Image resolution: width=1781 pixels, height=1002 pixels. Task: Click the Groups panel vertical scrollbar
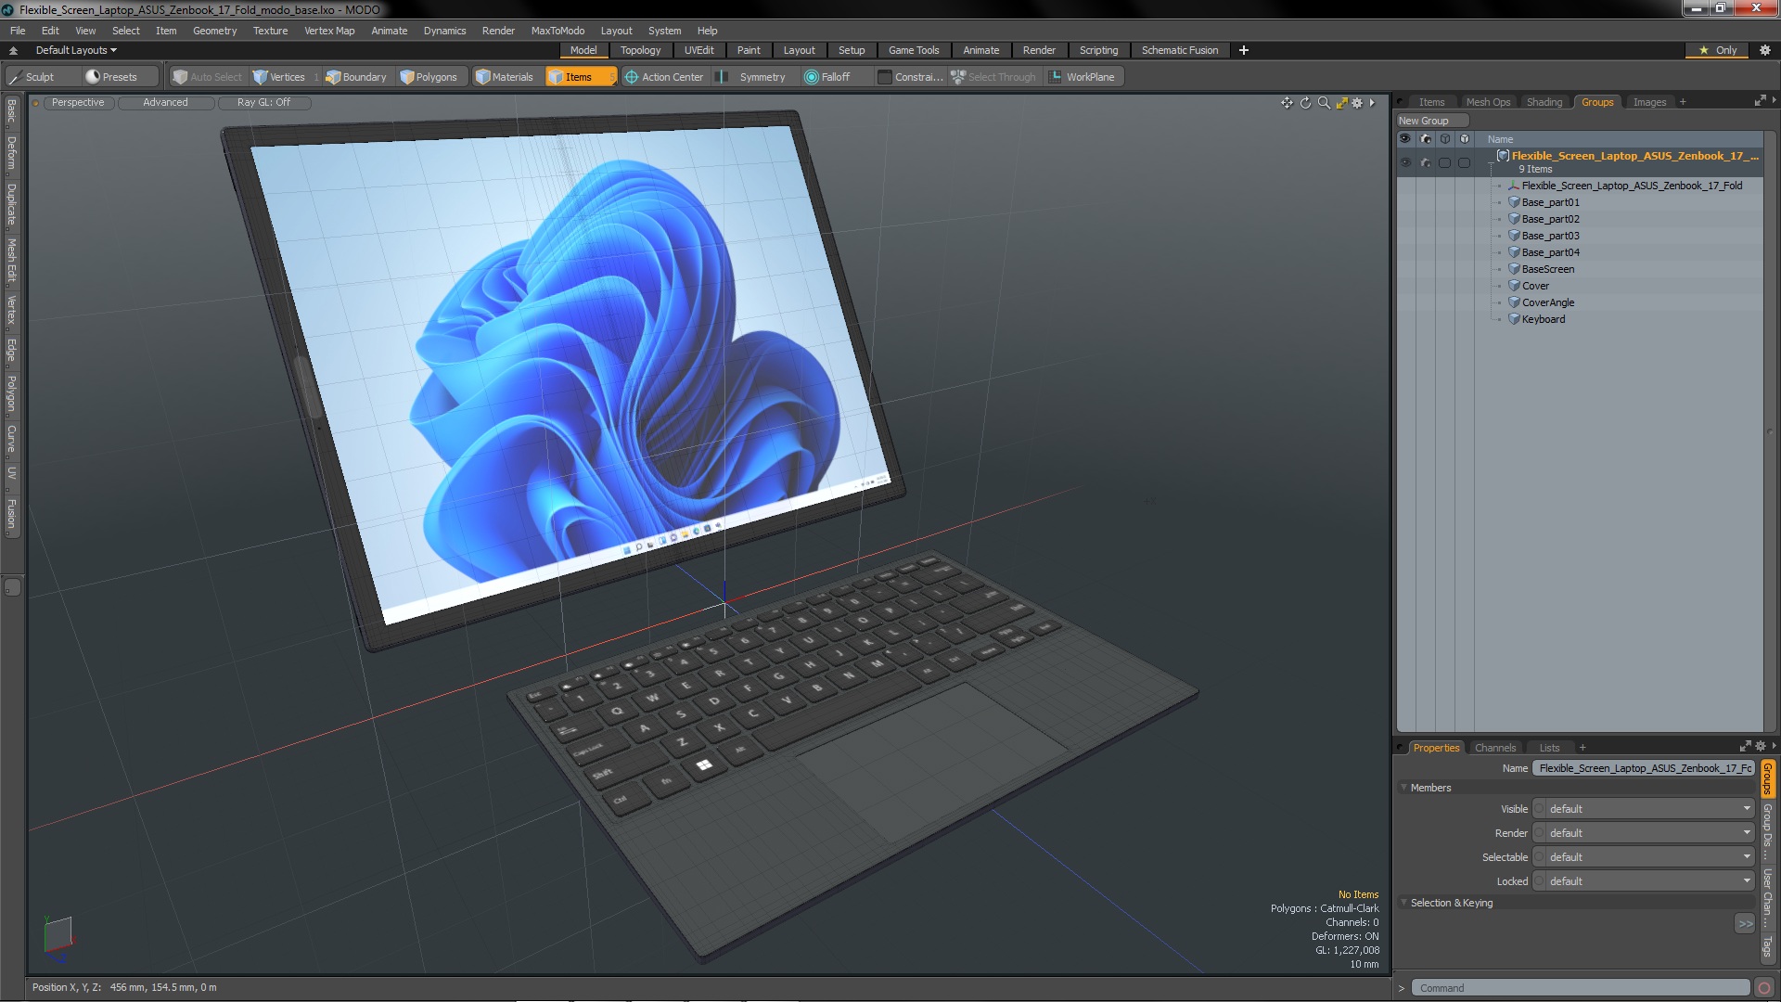coord(1770,430)
